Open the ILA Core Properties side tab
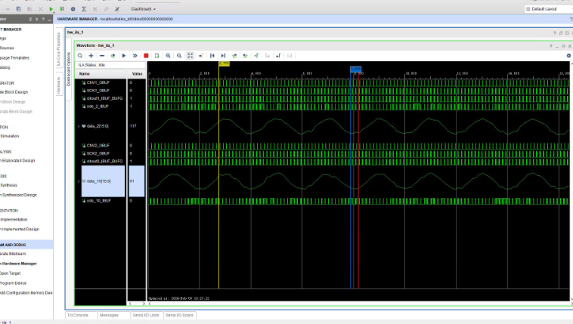 58,49
